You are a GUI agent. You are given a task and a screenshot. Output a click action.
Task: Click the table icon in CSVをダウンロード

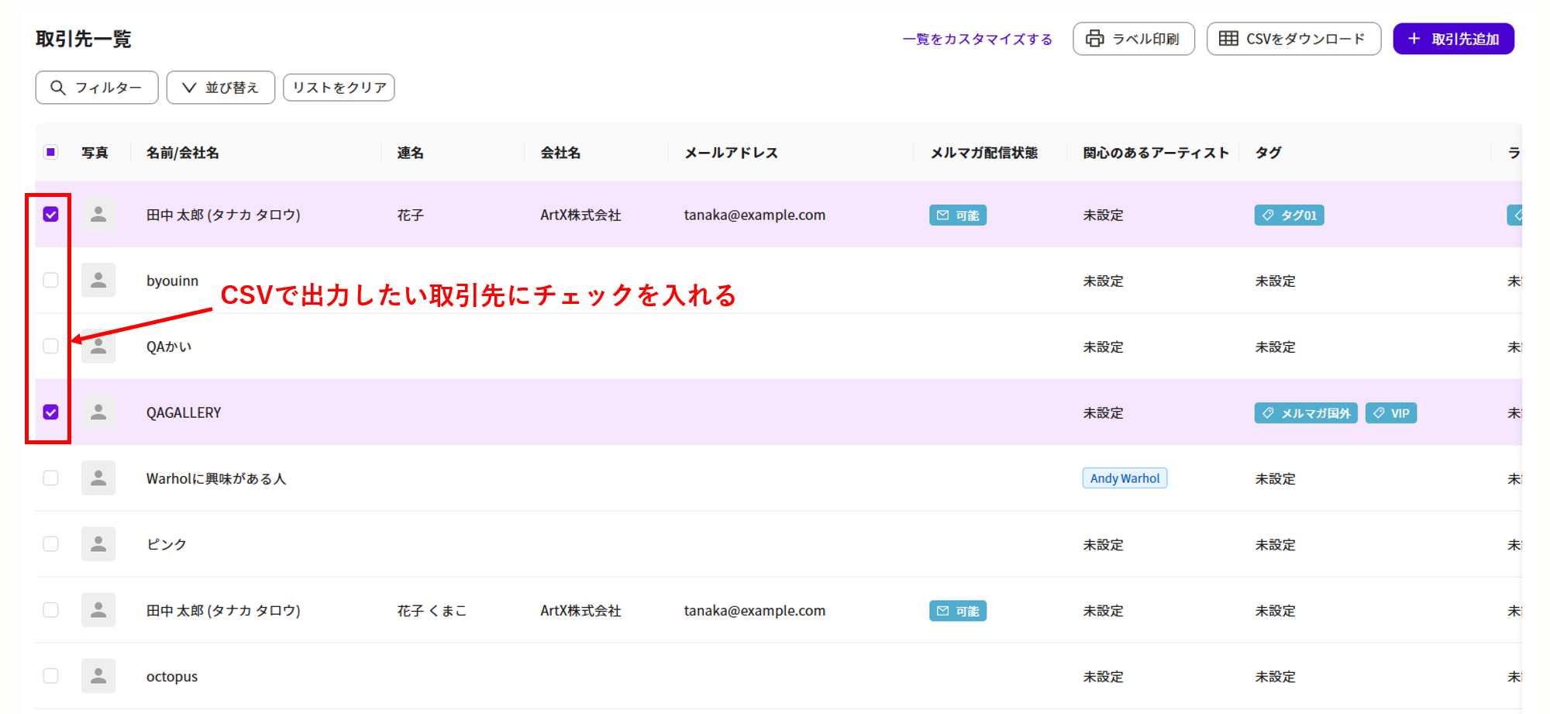(x=1228, y=39)
